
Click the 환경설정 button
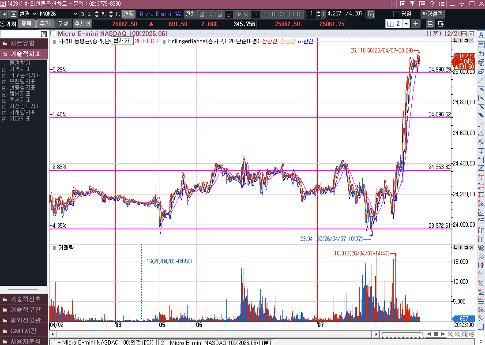pos(432,14)
